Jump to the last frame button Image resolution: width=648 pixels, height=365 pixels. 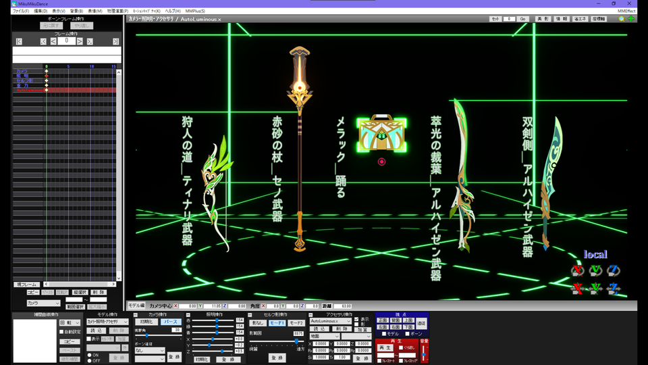coord(115,41)
